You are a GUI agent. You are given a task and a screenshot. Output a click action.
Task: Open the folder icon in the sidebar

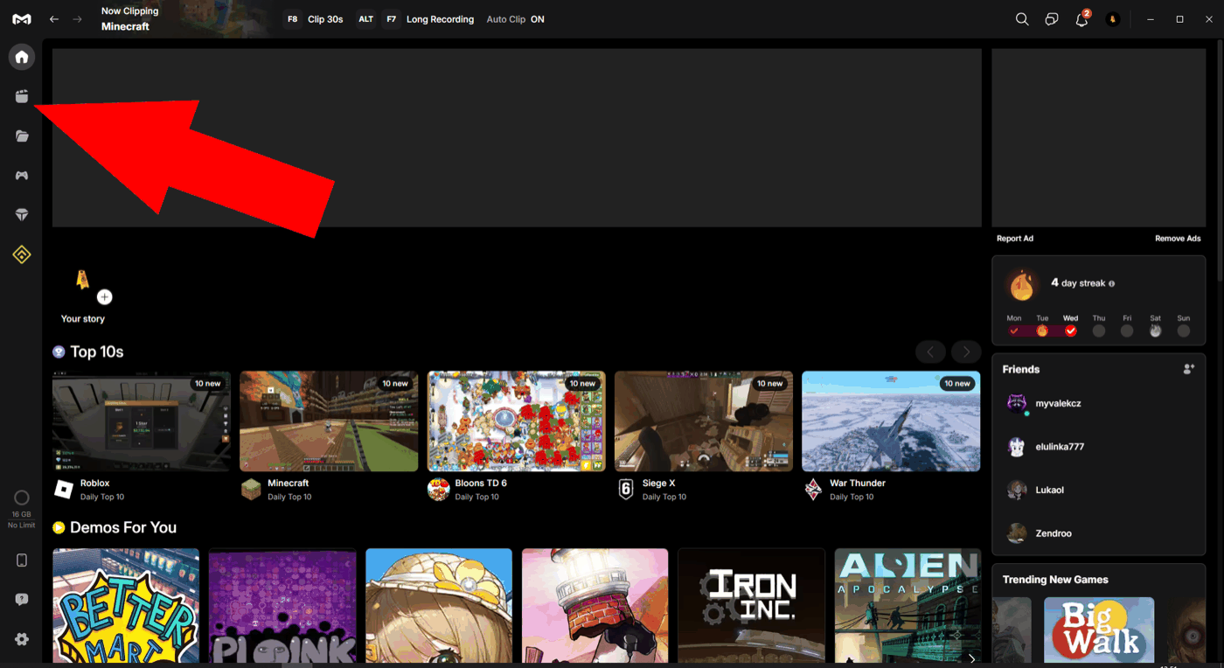22,136
